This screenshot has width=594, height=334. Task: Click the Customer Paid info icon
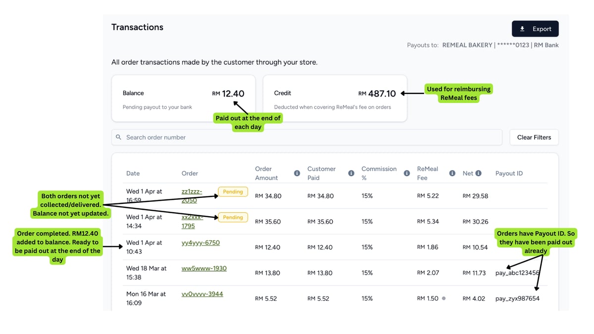pos(351,173)
